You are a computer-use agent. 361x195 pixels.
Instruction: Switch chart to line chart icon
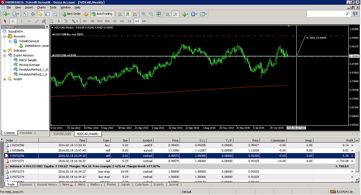pyautogui.click(x=135, y=14)
